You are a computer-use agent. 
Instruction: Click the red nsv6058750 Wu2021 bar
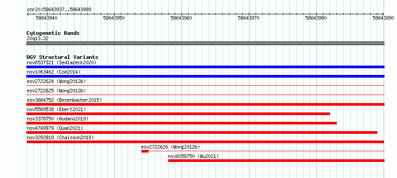[x=276, y=161]
